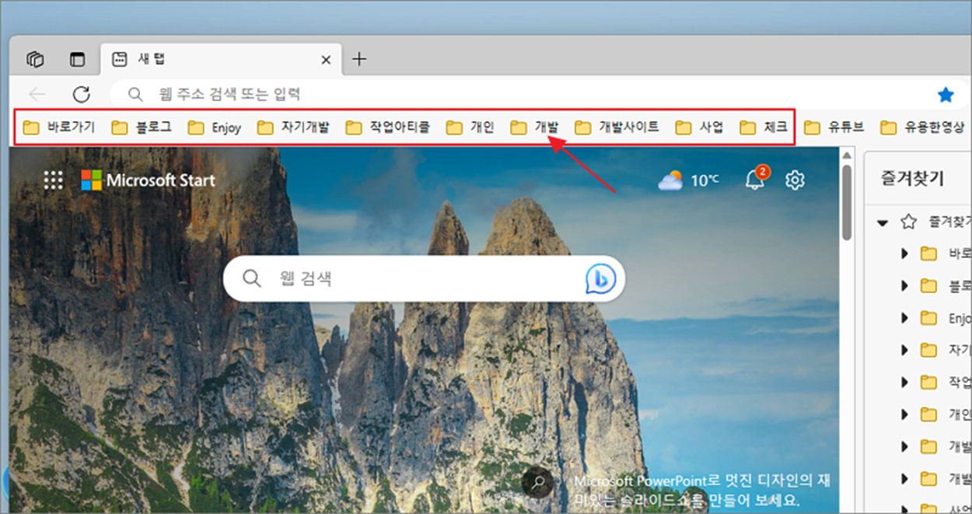Click the blue favorites star in address bar
The height and width of the screenshot is (514, 972).
pyautogui.click(x=946, y=94)
